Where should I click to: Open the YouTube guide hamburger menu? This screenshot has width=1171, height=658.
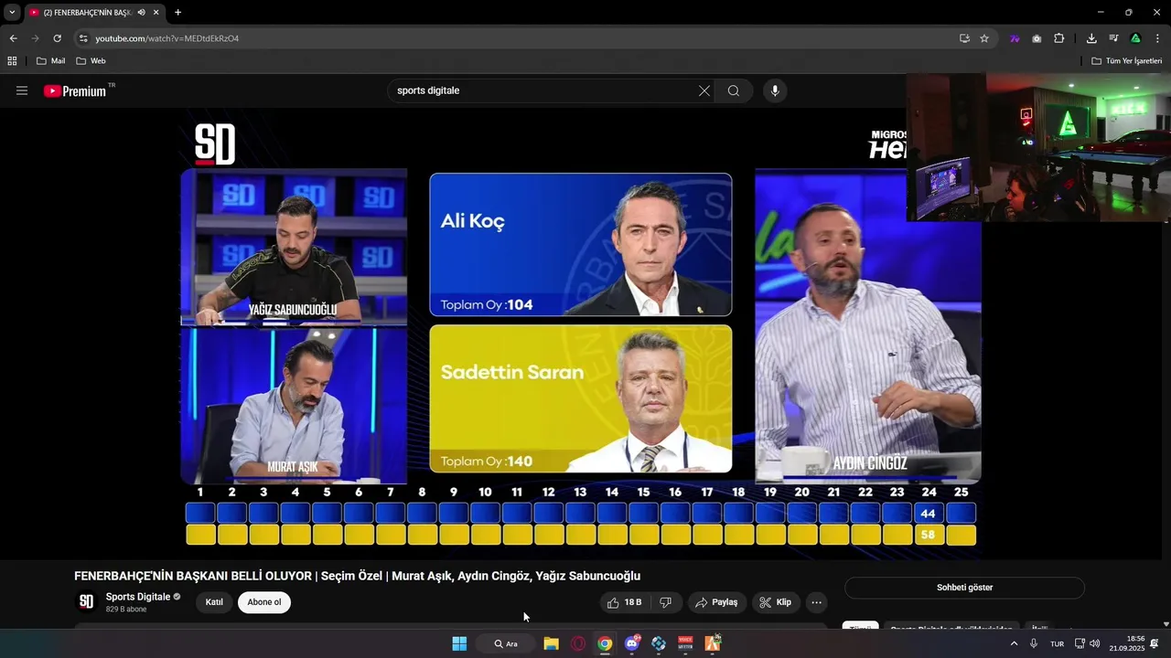22,90
